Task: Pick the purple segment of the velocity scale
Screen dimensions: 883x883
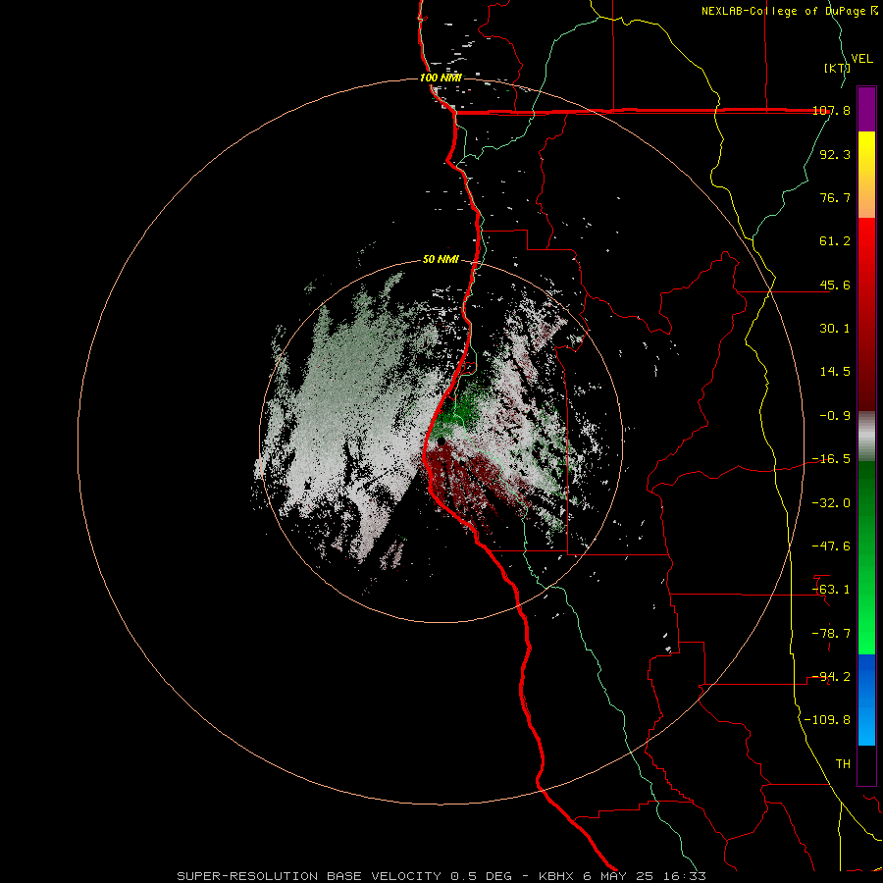Action: click(x=866, y=109)
